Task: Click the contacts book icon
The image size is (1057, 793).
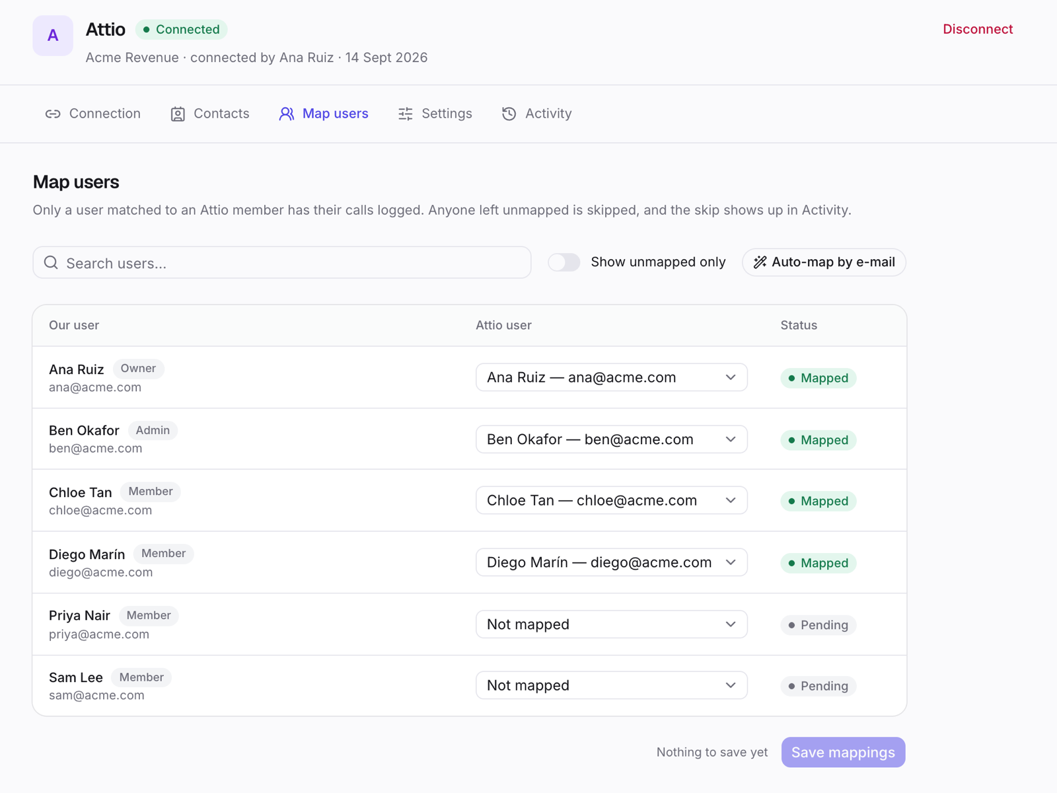Action: coord(178,114)
